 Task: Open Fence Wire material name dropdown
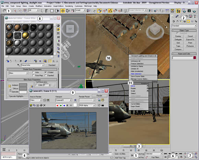point(33,65)
